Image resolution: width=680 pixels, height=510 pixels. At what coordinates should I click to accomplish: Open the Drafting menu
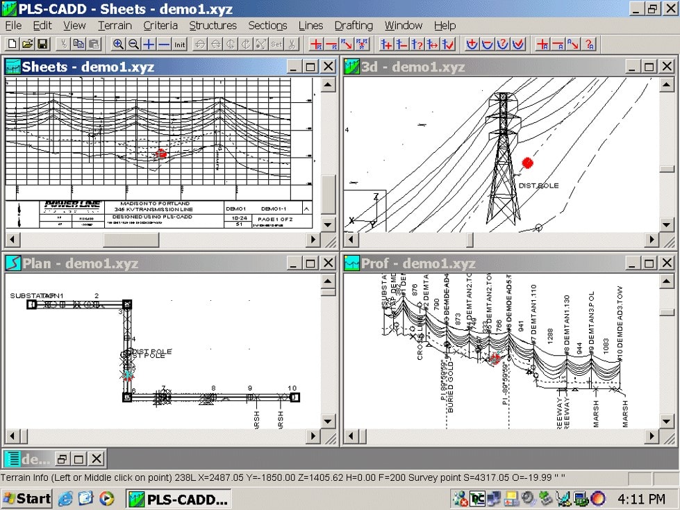pos(354,26)
